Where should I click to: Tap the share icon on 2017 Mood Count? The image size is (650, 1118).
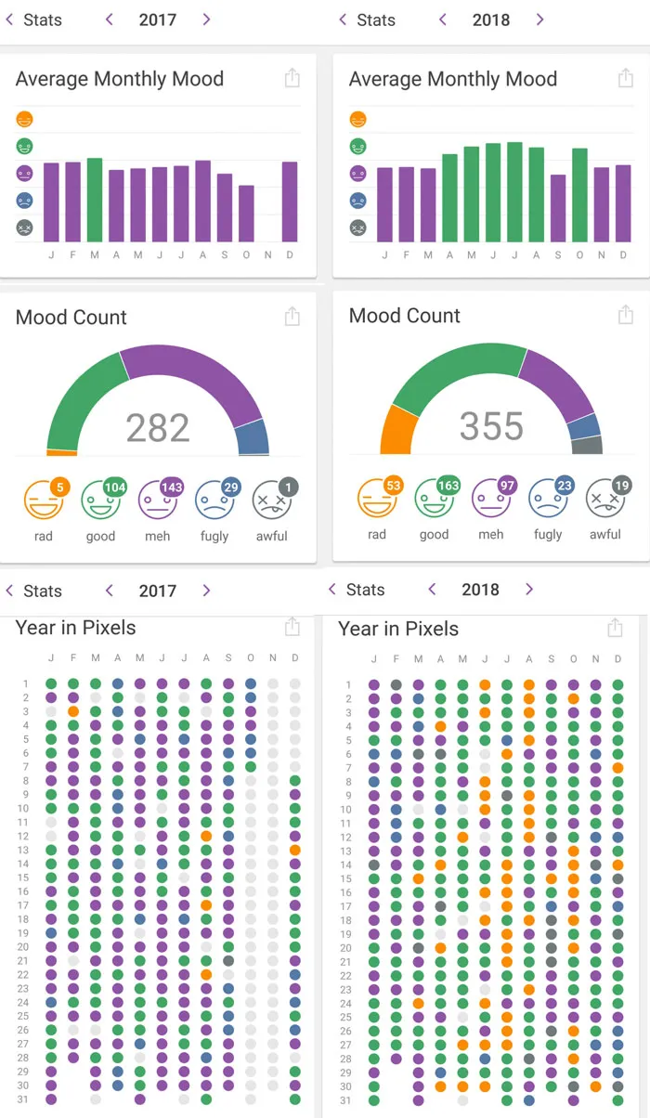tap(292, 316)
